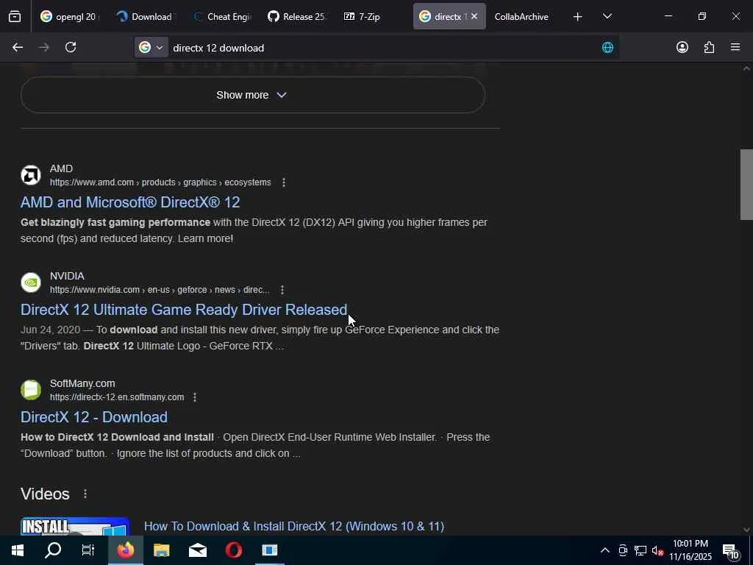Open the search engine dropdown in address bar

151,48
